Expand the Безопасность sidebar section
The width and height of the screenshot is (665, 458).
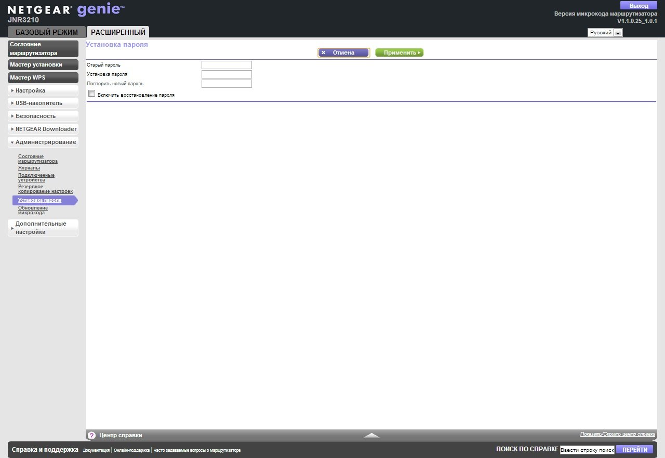pyautogui.click(x=43, y=116)
